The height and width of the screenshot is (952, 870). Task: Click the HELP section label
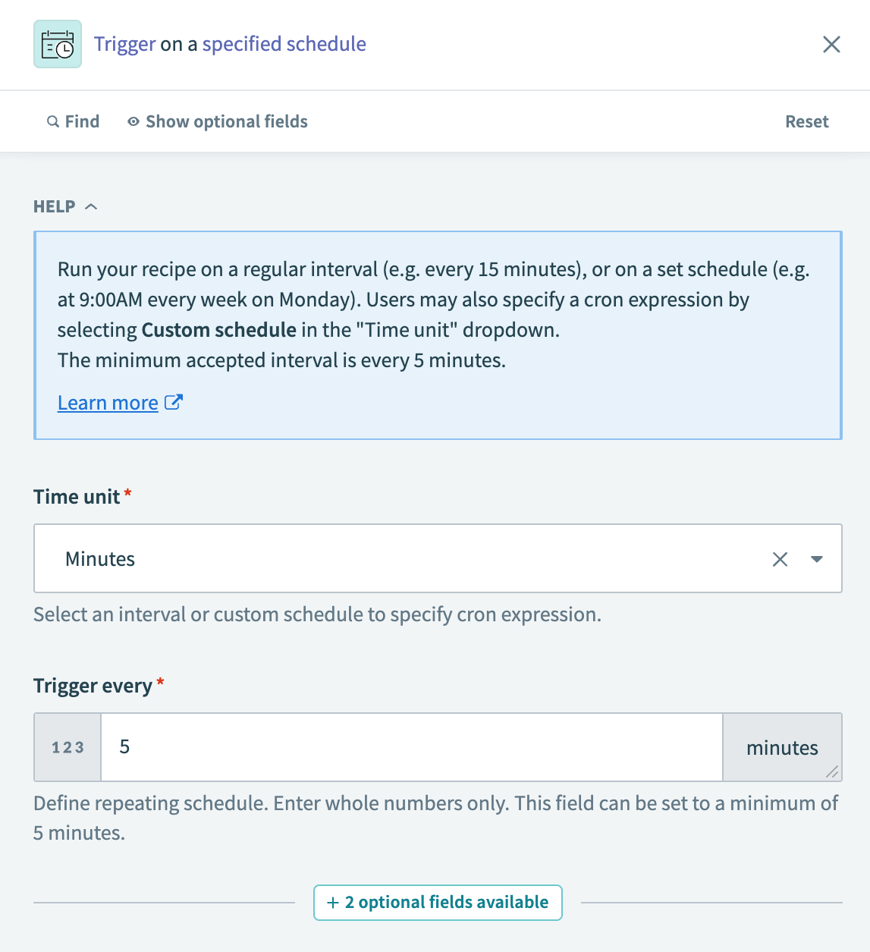55,206
